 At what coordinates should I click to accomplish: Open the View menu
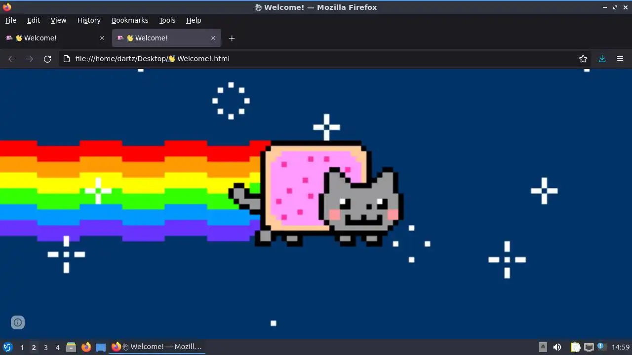point(58,20)
